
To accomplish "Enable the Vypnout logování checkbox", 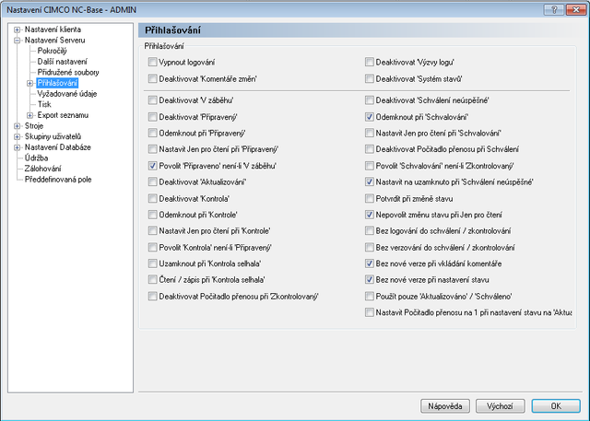I will click(x=152, y=62).
